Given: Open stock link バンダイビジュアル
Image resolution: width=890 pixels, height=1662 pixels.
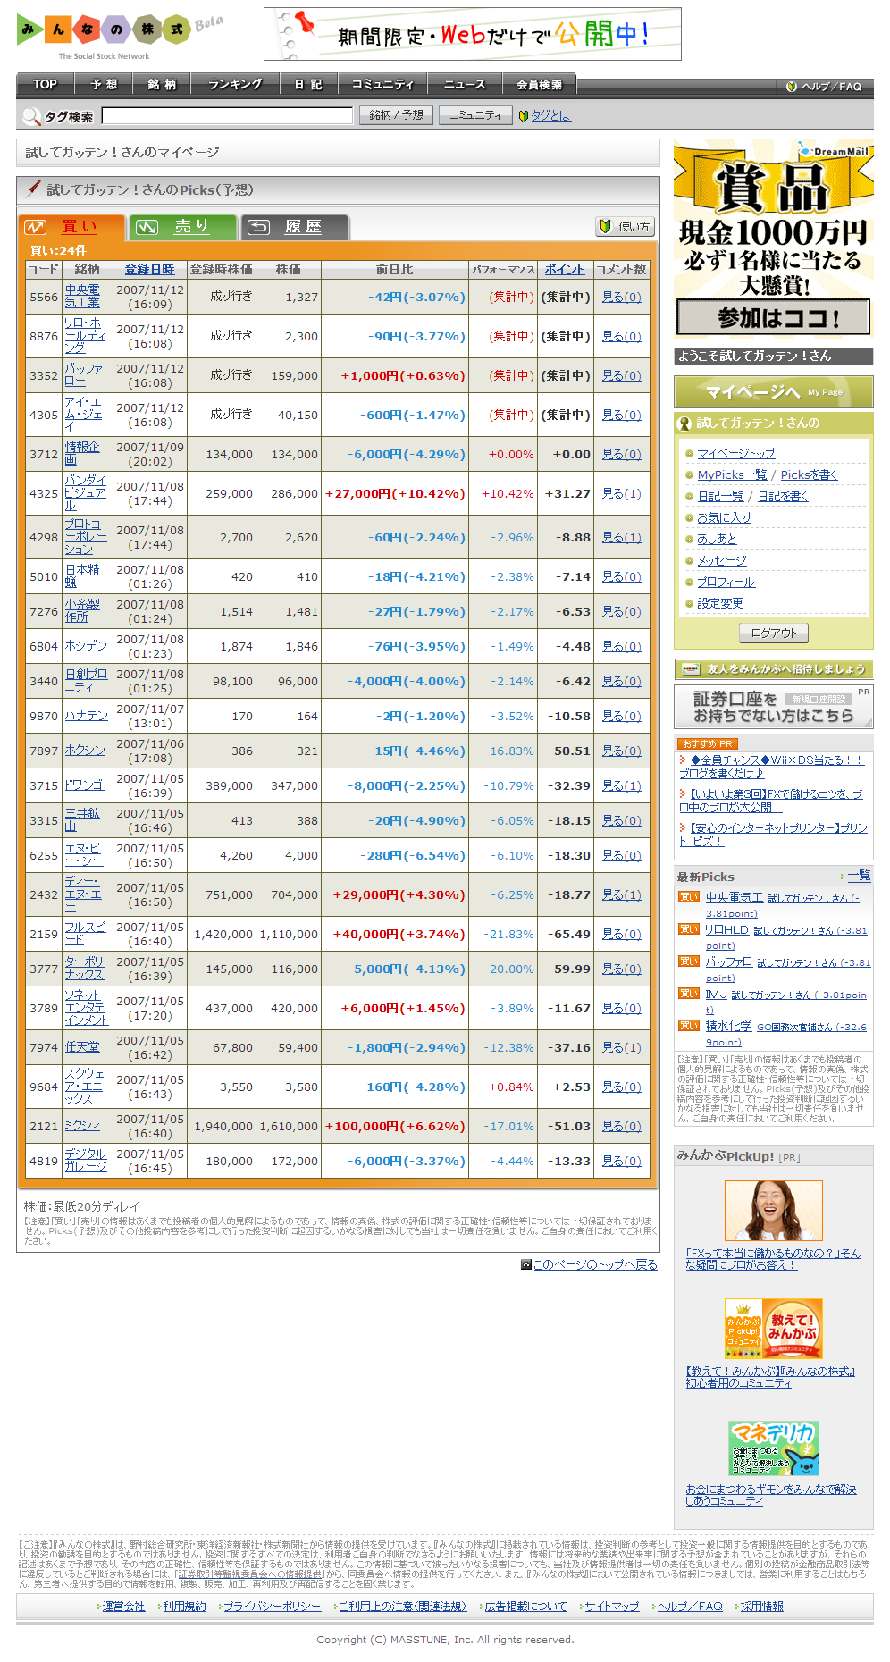Looking at the screenshot, I should pos(85,493).
